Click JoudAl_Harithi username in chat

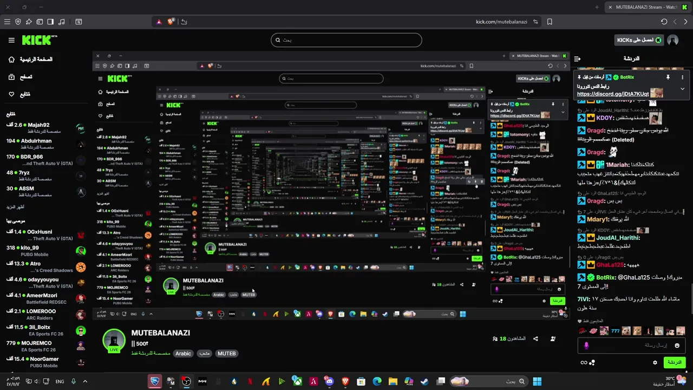(618, 238)
